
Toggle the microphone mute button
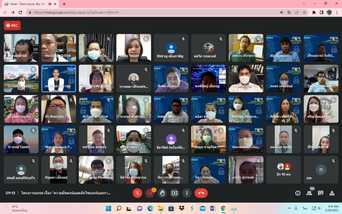pos(137,193)
